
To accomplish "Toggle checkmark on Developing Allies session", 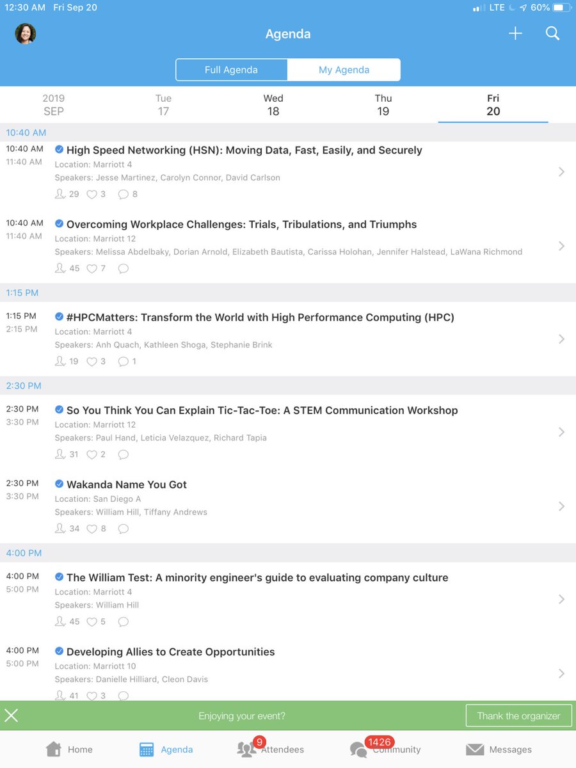I will (x=60, y=652).
